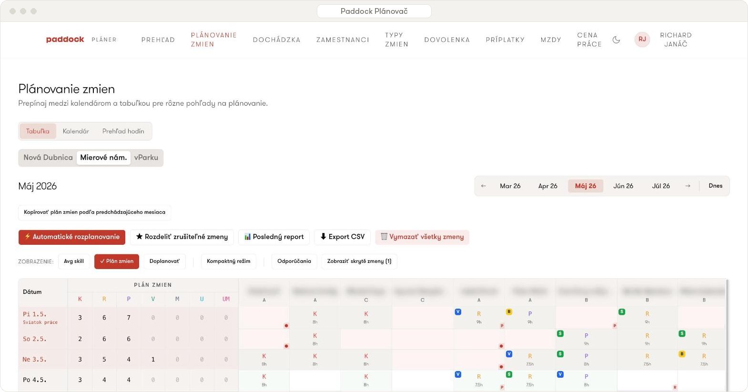Image resolution: width=748 pixels, height=392 pixels.
Task: Jump to today with the Dnes button
Action: click(716, 186)
